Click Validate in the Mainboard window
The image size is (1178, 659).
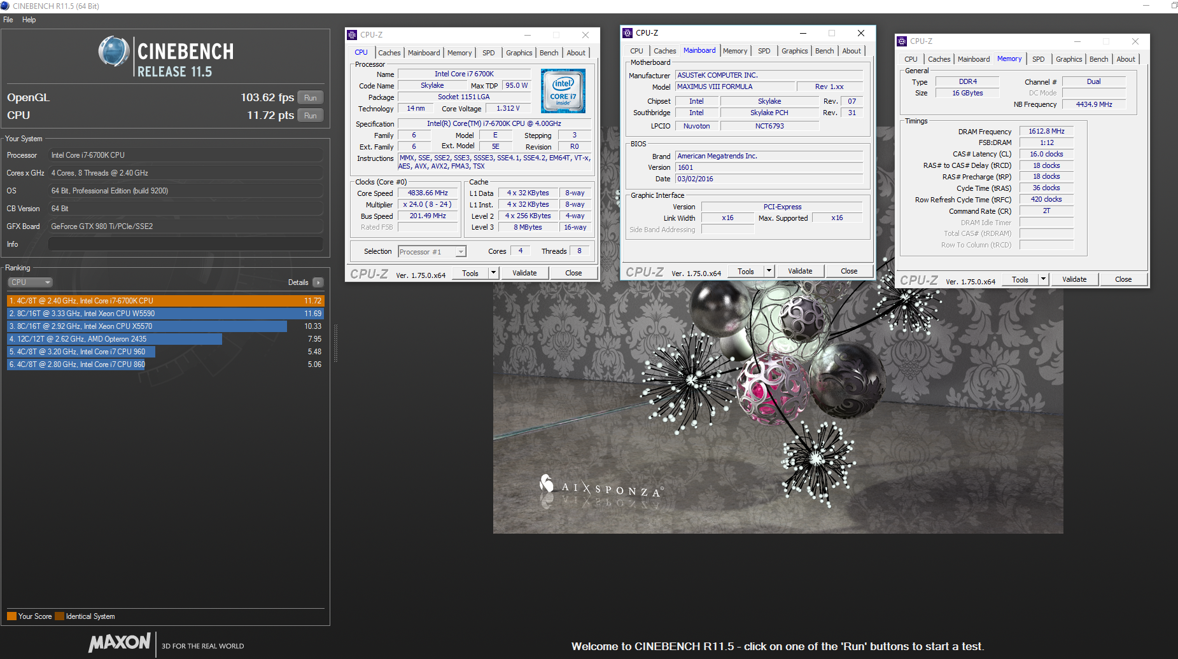tap(800, 271)
